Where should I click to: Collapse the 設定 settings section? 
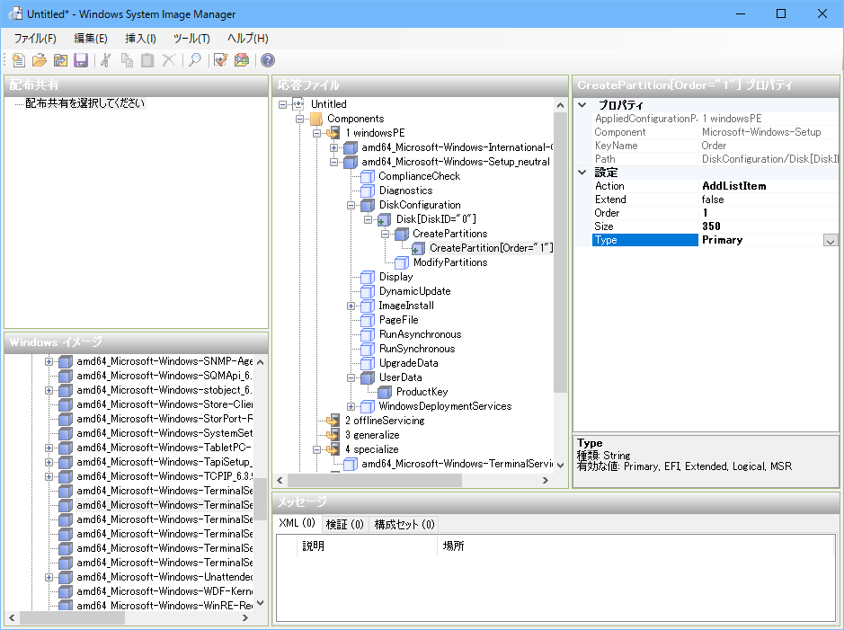582,173
